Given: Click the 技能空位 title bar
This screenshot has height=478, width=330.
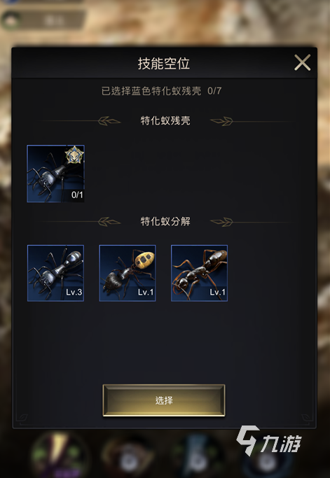Looking at the screenshot, I should tap(164, 64).
